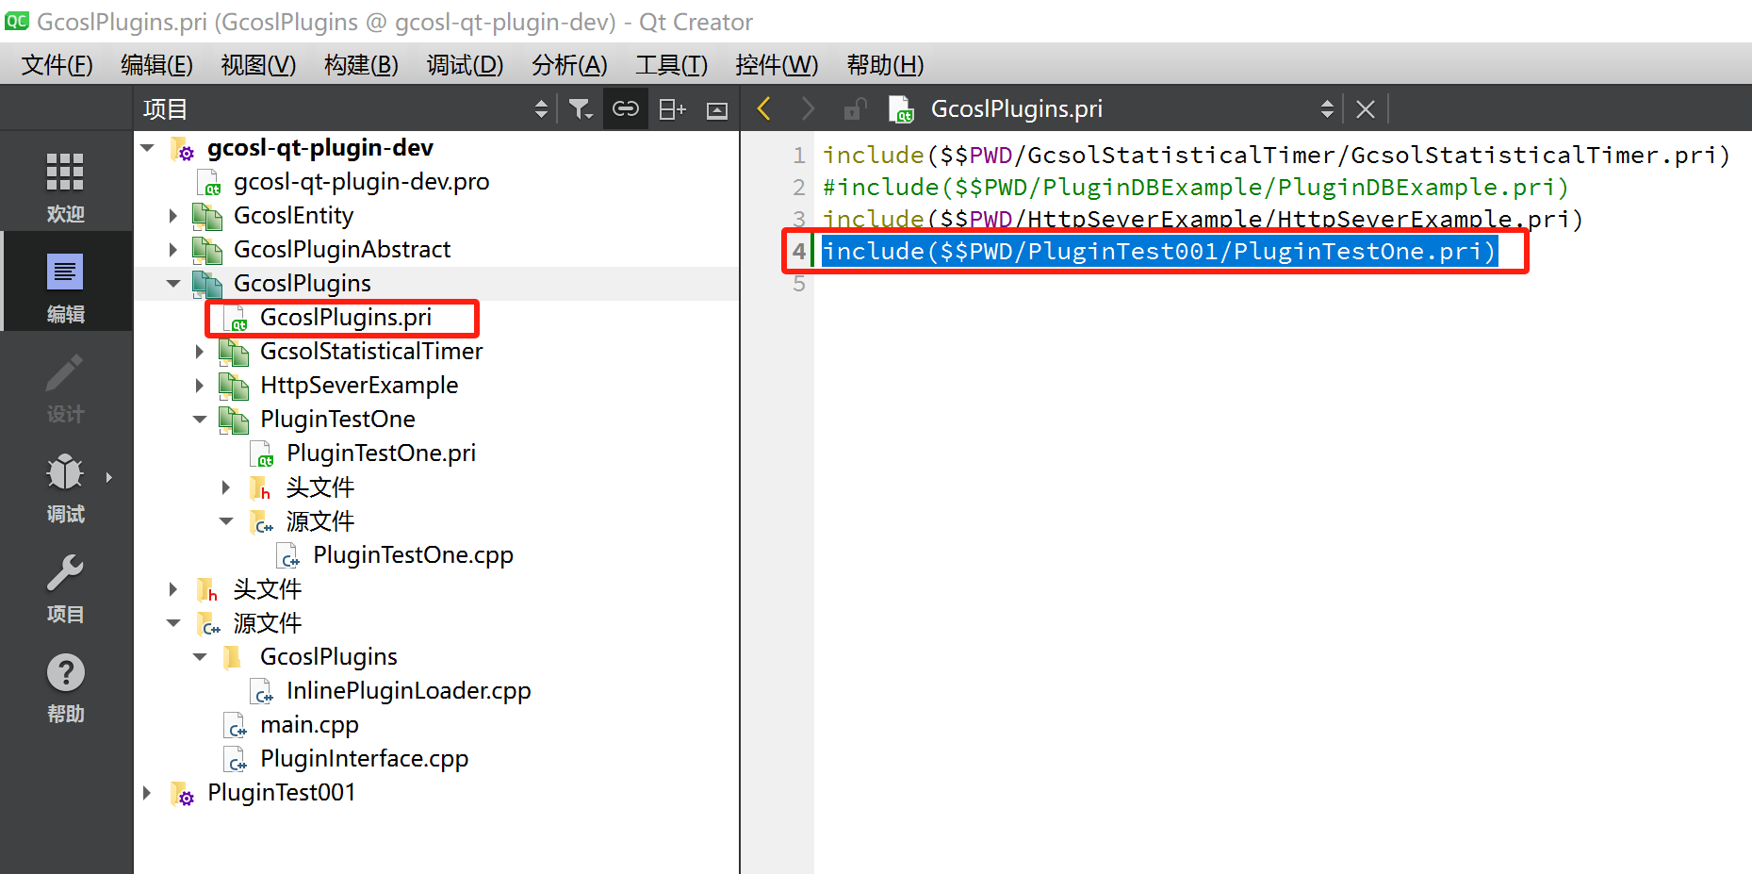
Task: Click the HttpSeverExample include line
Action: click(x=1203, y=219)
